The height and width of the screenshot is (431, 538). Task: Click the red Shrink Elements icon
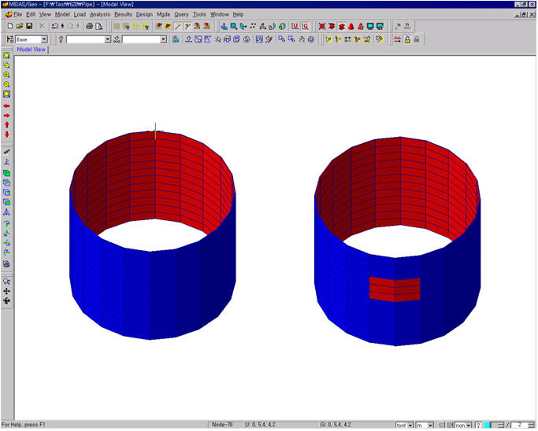coord(322,26)
